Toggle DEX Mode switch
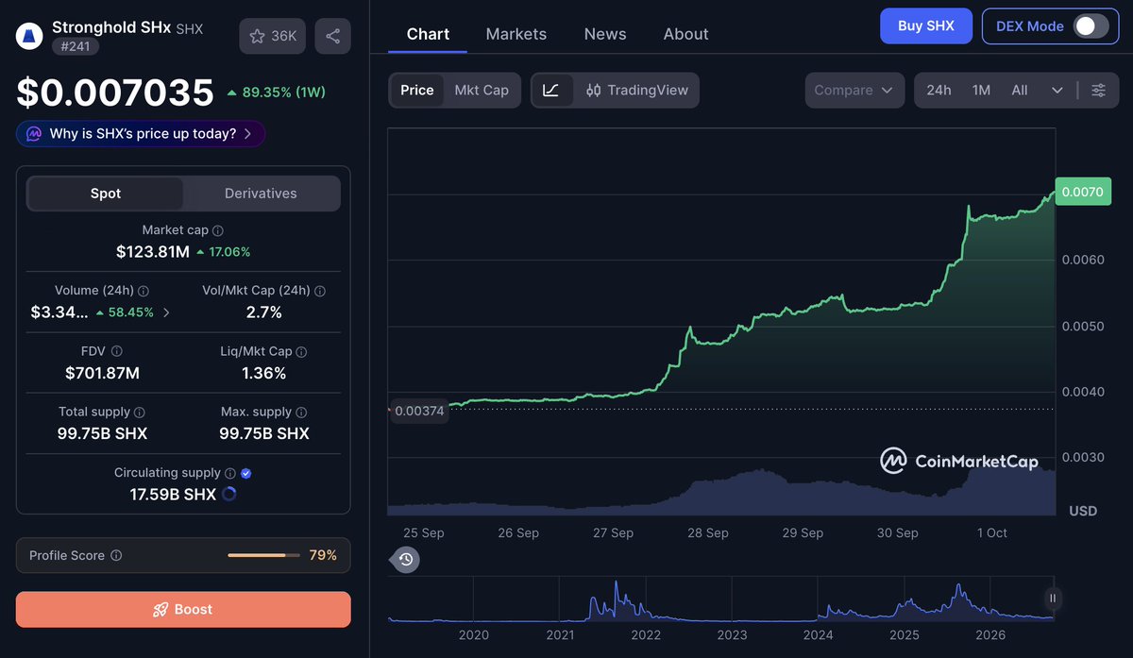 pyautogui.click(x=1091, y=26)
